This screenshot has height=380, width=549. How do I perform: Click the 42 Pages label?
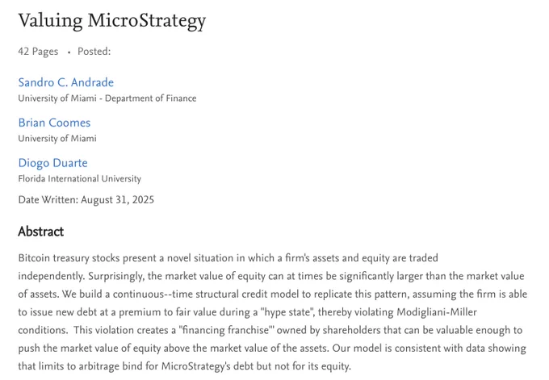38,52
